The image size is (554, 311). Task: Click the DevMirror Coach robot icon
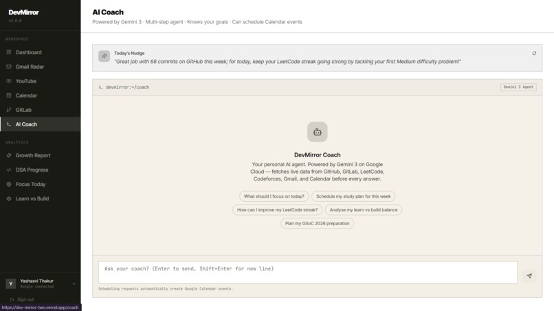pyautogui.click(x=318, y=132)
